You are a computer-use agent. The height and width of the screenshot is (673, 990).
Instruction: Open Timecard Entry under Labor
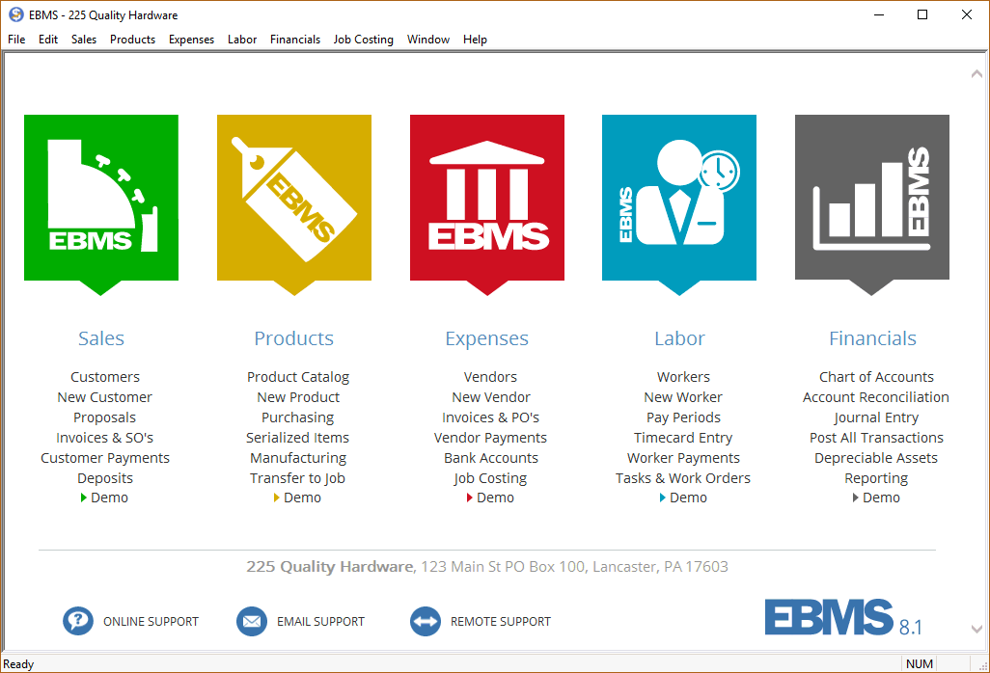[x=683, y=438]
